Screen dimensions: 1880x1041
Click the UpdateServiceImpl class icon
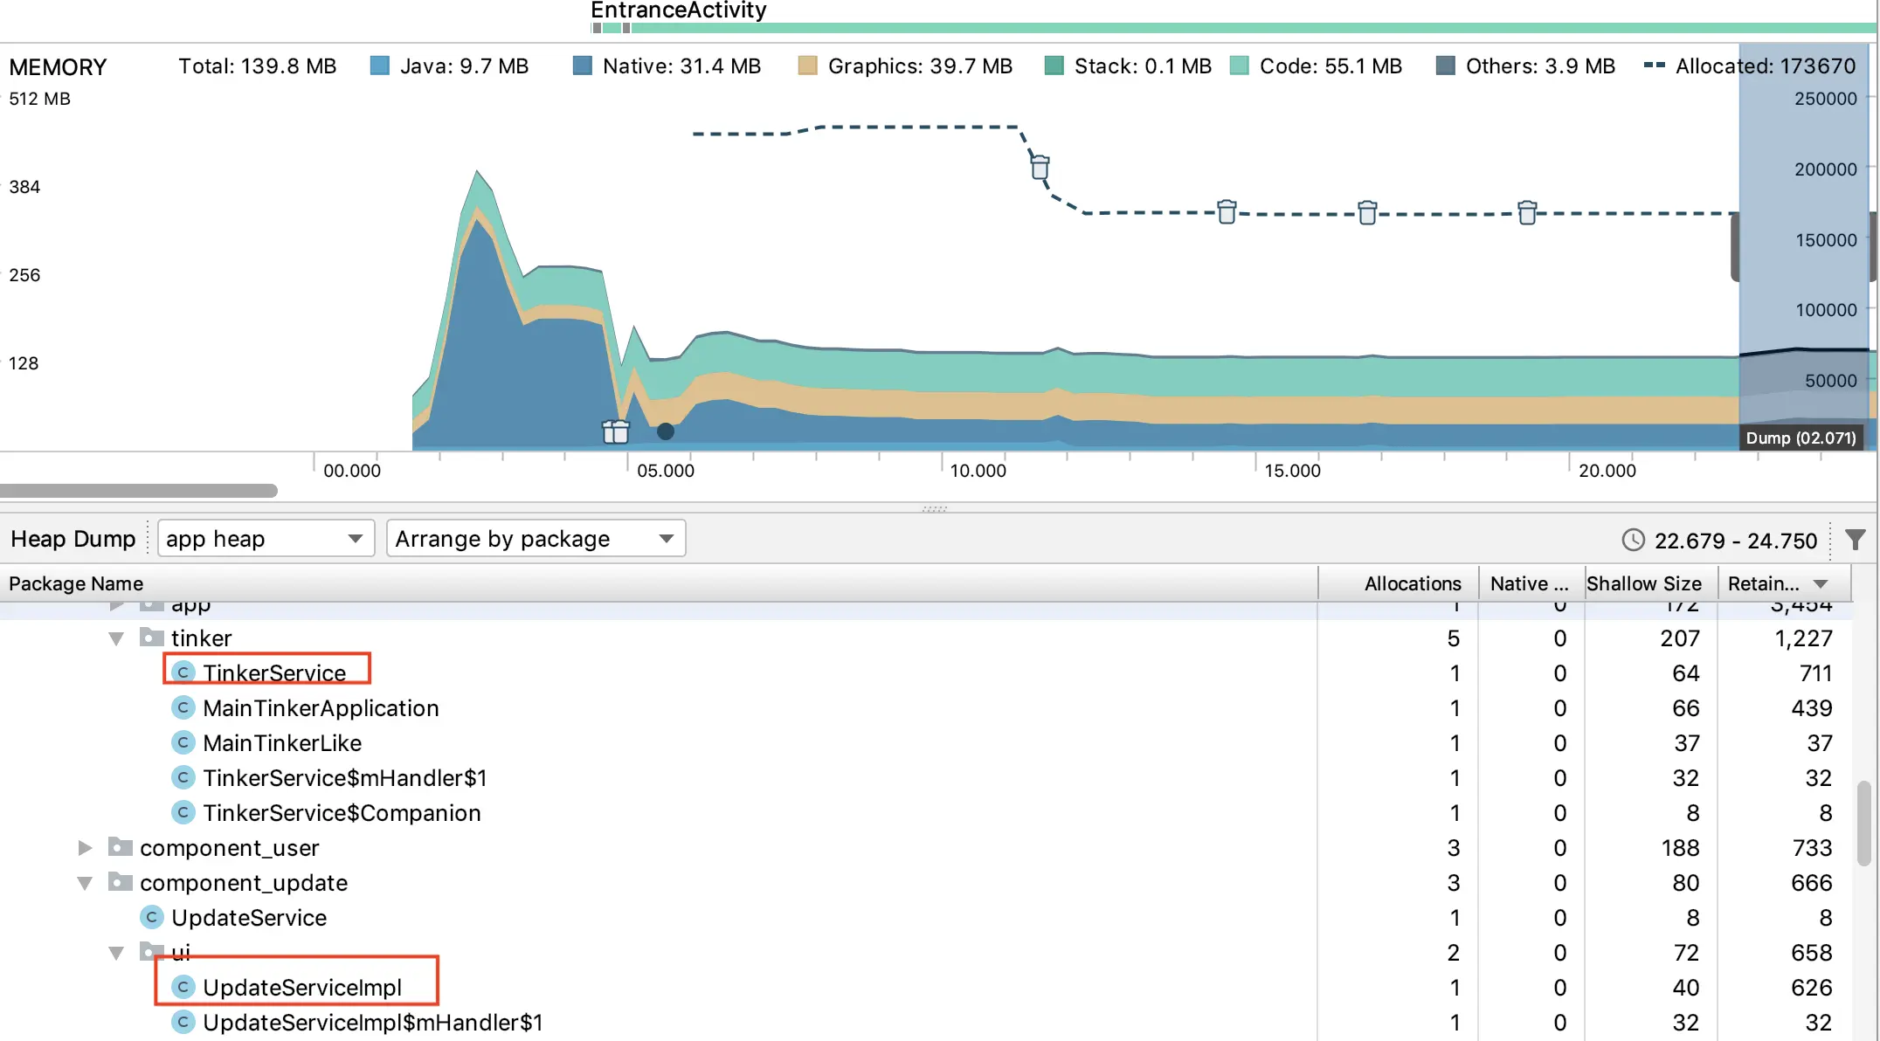[x=183, y=987]
